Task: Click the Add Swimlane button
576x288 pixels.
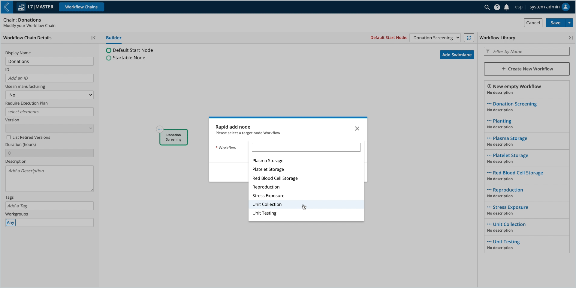Action: pyautogui.click(x=457, y=55)
